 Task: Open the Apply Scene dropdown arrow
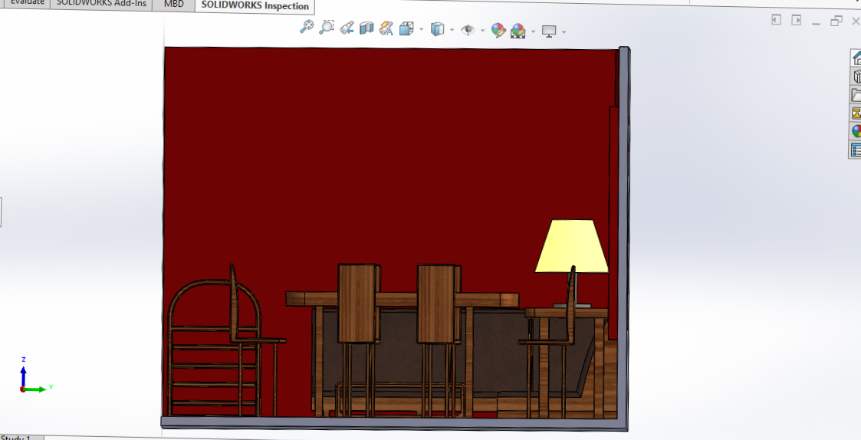[533, 31]
